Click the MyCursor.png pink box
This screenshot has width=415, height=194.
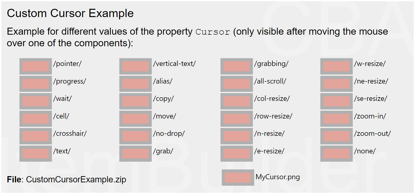point(238,177)
